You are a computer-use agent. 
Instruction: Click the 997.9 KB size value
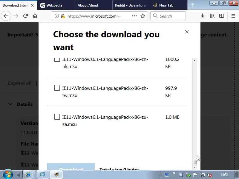pos(171,92)
